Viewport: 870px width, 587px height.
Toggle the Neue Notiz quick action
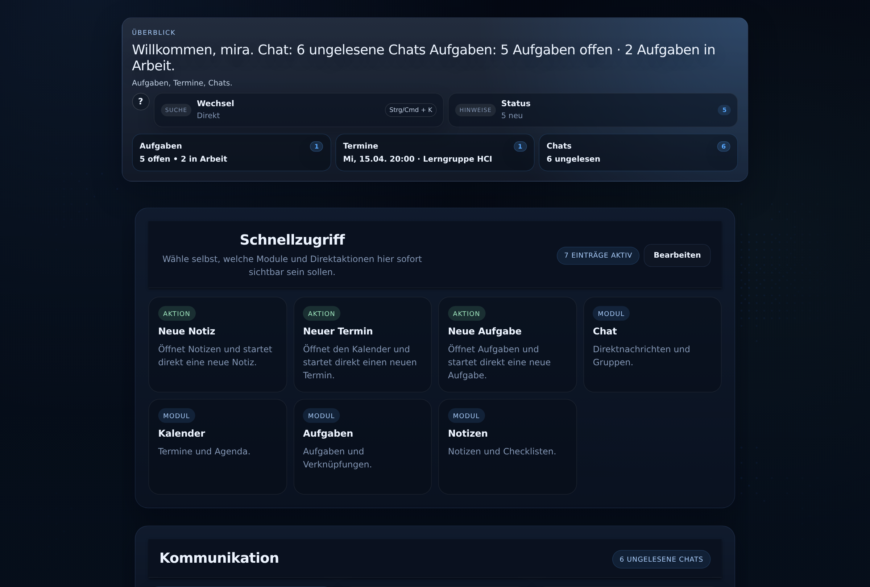pos(217,344)
